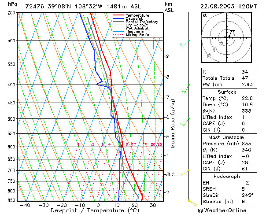
Task: Click the StmSpd (kt) value 8
Action: pyautogui.click(x=243, y=202)
